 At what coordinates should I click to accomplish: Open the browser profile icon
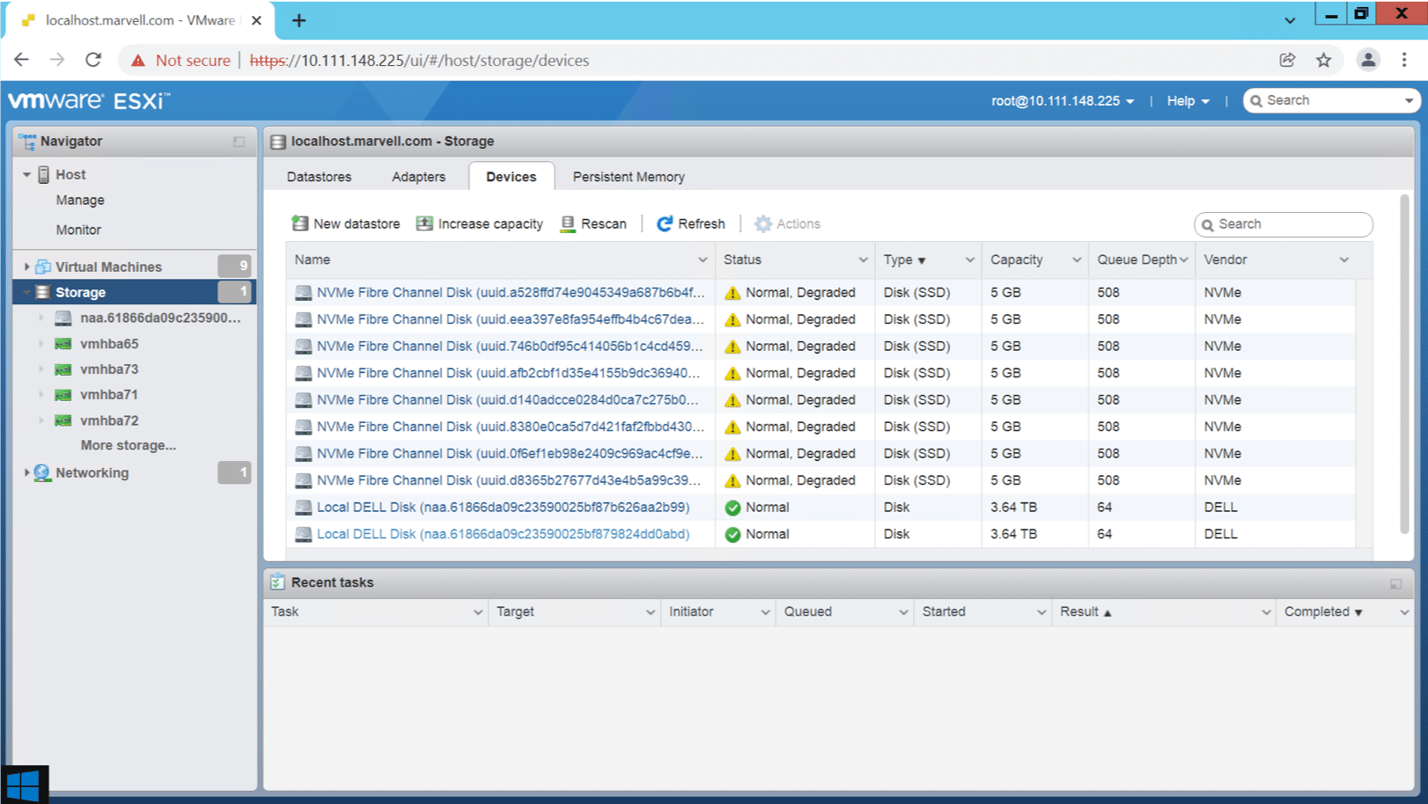coord(1368,60)
